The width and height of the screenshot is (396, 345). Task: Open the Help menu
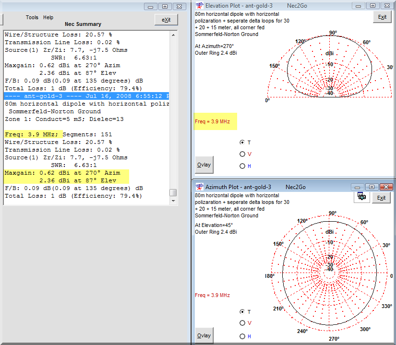point(48,17)
